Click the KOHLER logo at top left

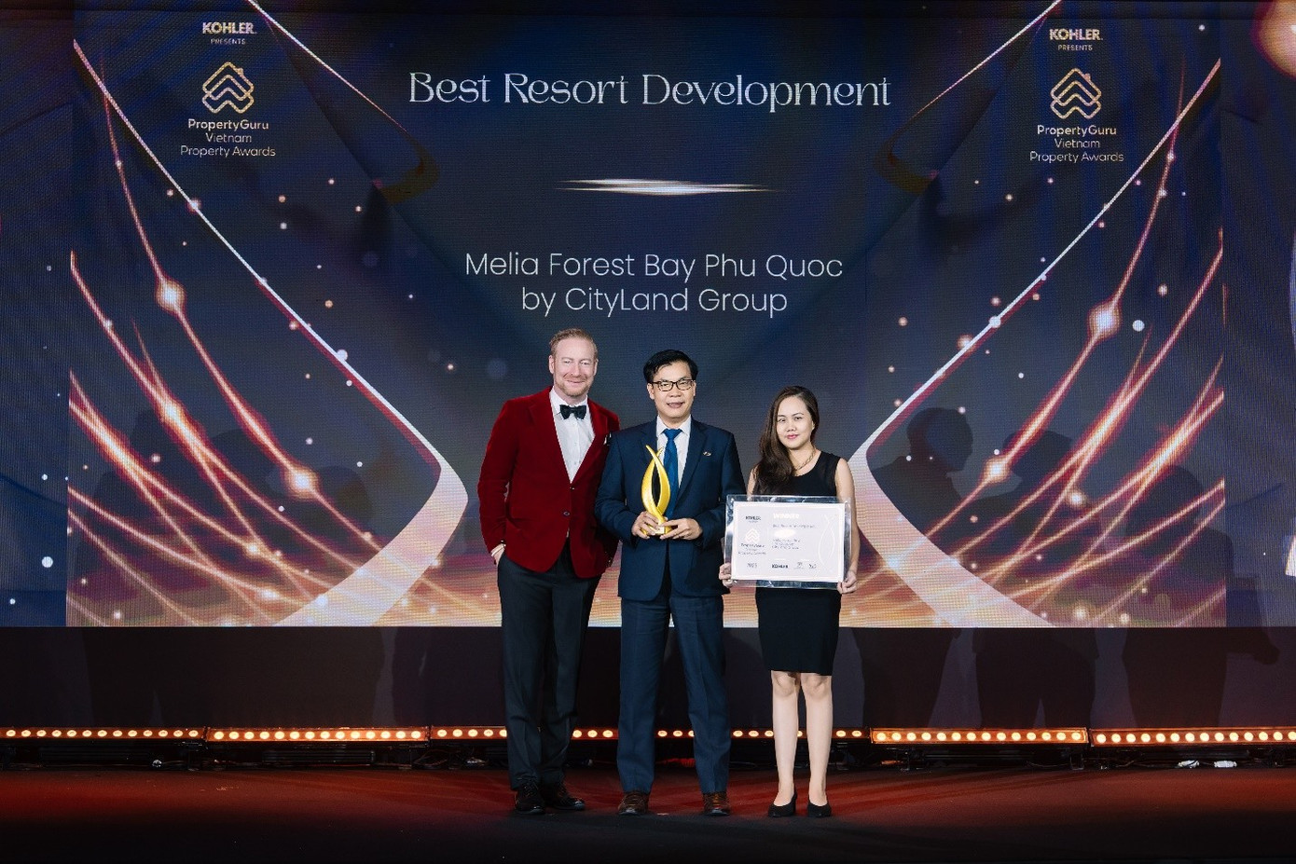(x=228, y=28)
